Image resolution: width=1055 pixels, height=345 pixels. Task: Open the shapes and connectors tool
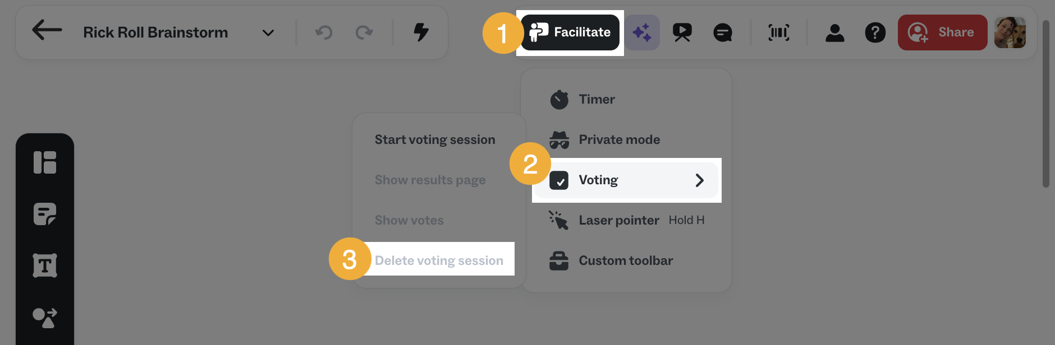pyautogui.click(x=45, y=319)
